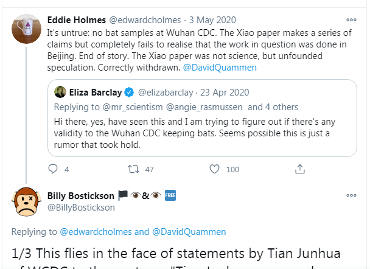Open @edwardcholmes in Billy's replying-to line
The width and height of the screenshot is (370, 269).
(x=96, y=231)
